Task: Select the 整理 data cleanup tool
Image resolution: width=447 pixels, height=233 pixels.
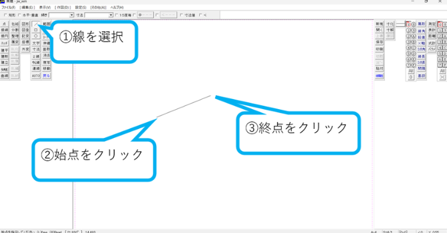Action: pyautogui.click(x=15, y=36)
